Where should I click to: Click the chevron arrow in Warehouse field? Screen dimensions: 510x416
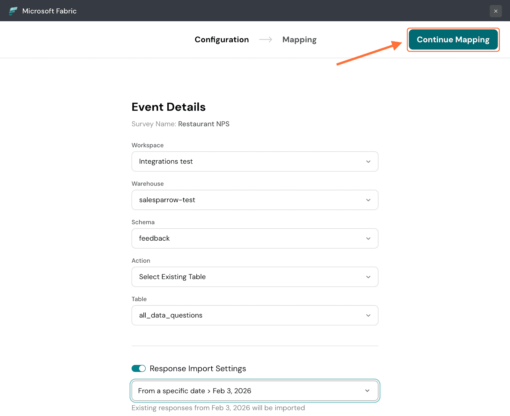[x=368, y=200]
